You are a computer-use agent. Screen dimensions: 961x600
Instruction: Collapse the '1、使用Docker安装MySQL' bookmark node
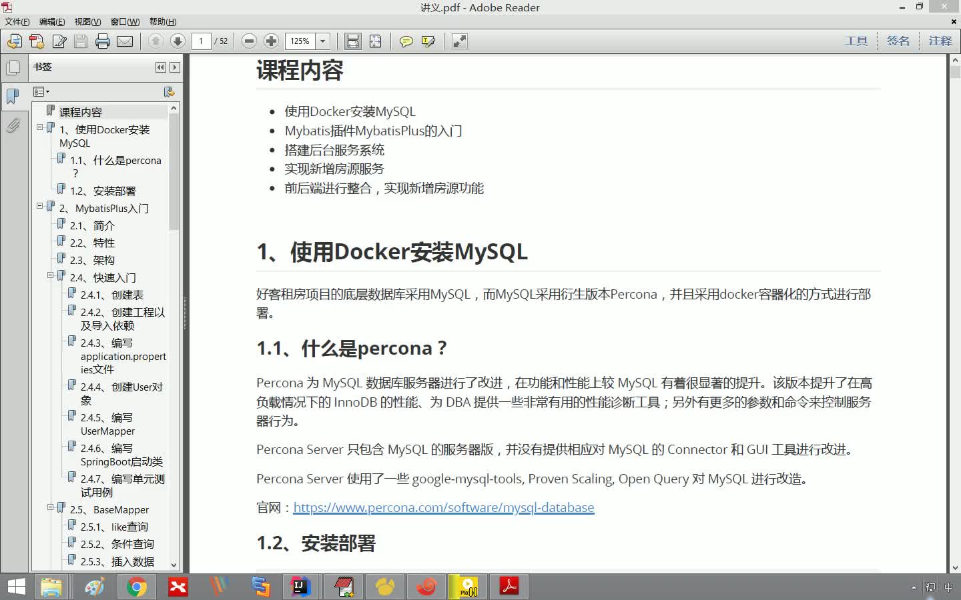click(x=39, y=127)
